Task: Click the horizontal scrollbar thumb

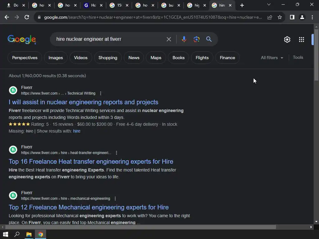Action: 140,227
